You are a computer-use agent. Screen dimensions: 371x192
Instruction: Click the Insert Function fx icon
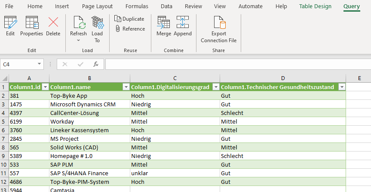pyautogui.click(x=96, y=64)
